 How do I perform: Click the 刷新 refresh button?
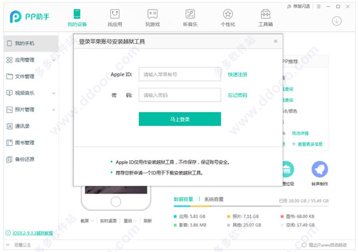pyautogui.click(x=147, y=221)
